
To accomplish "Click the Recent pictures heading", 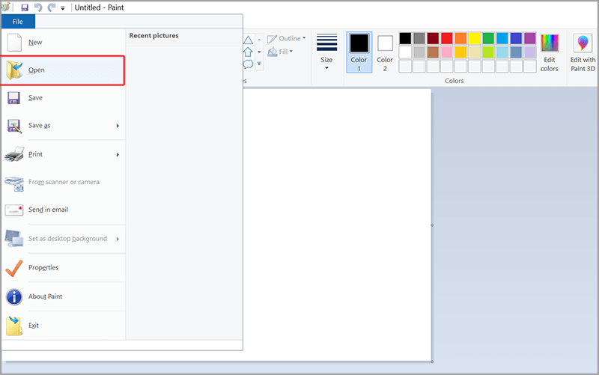I will coord(154,35).
